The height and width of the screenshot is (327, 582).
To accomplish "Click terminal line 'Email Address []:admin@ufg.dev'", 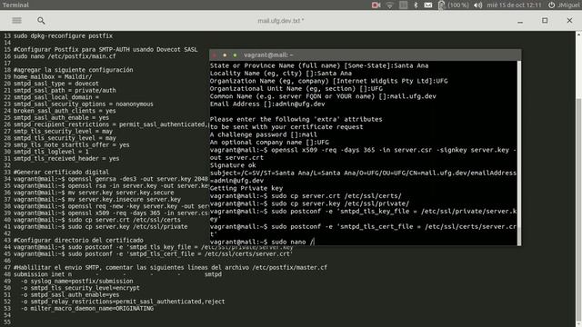I will pos(267,104).
